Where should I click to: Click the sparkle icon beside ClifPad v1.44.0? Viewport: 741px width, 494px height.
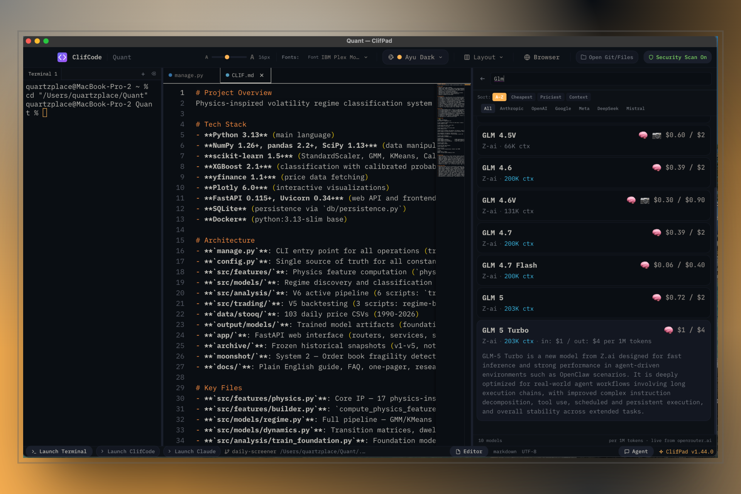(661, 452)
